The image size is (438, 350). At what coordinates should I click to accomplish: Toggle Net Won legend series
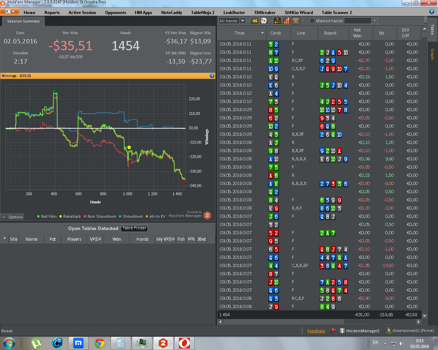coord(47,216)
